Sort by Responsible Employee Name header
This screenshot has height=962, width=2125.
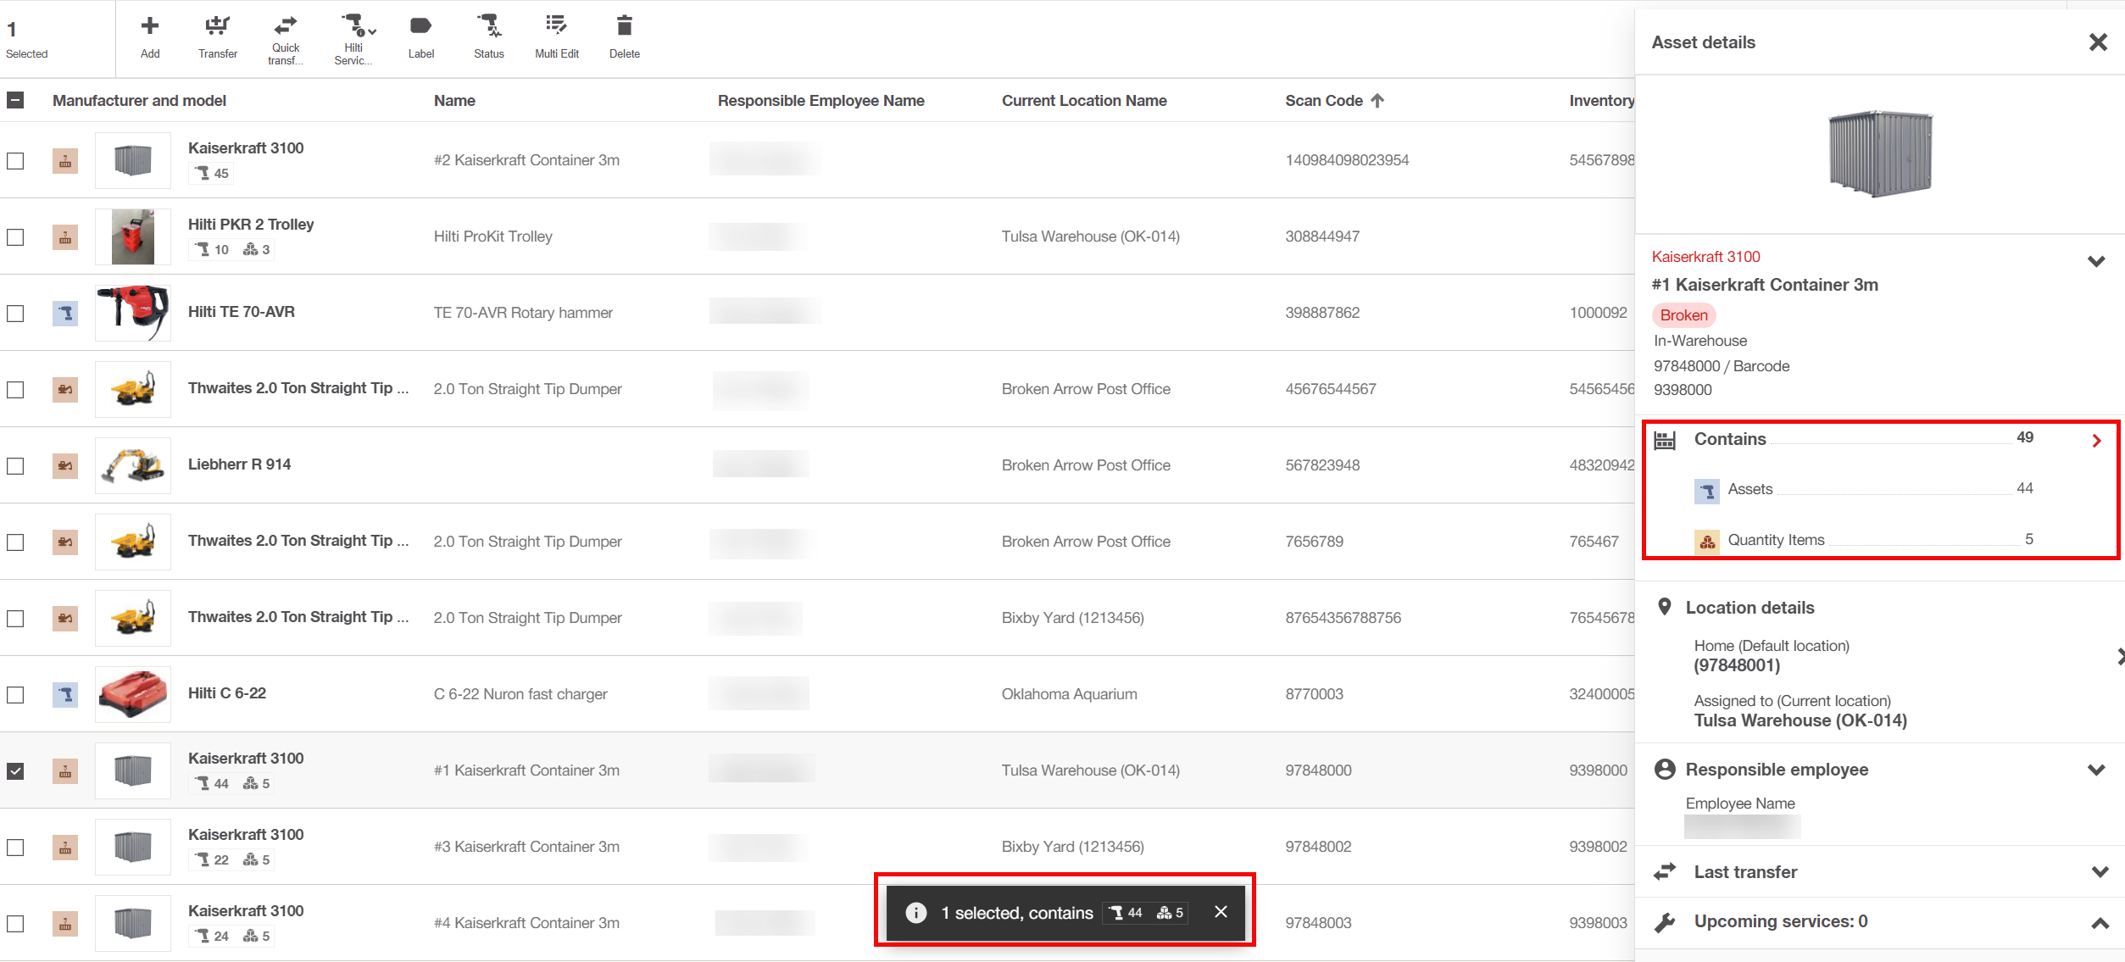[821, 100]
